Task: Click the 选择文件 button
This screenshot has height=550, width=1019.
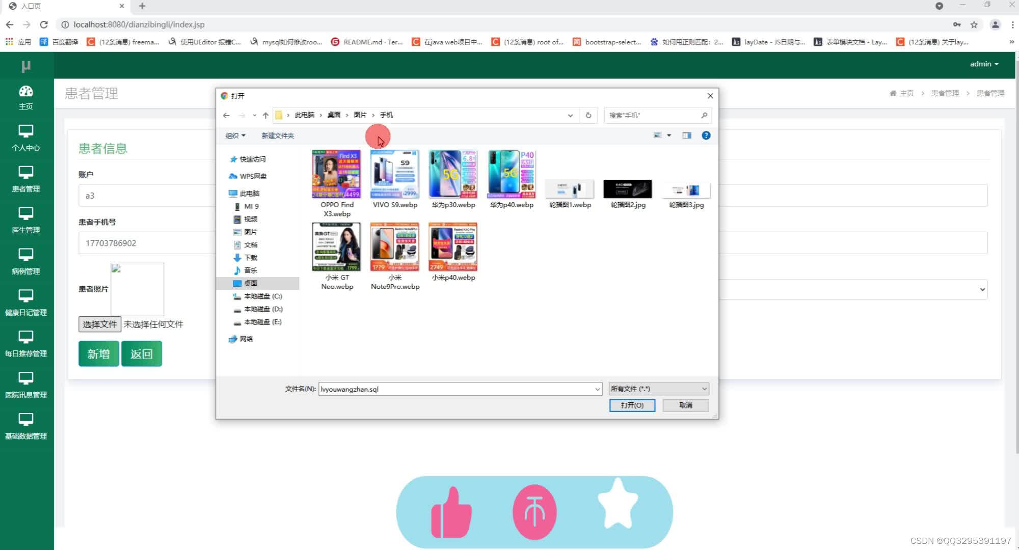Action: (x=99, y=324)
